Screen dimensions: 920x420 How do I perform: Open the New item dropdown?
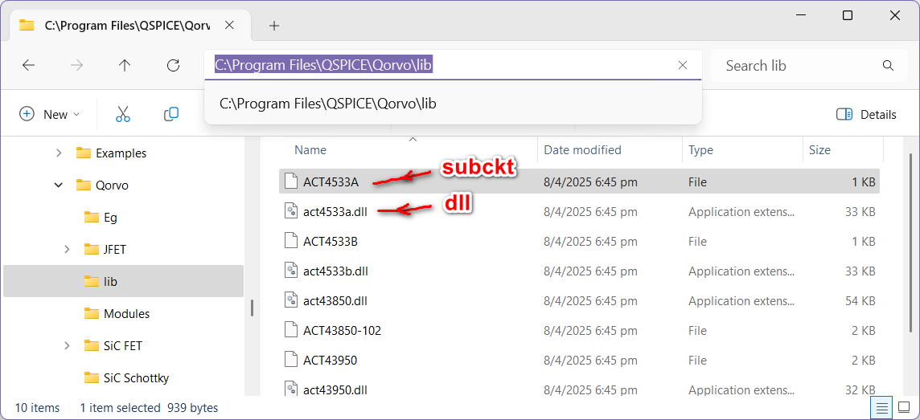tap(50, 114)
